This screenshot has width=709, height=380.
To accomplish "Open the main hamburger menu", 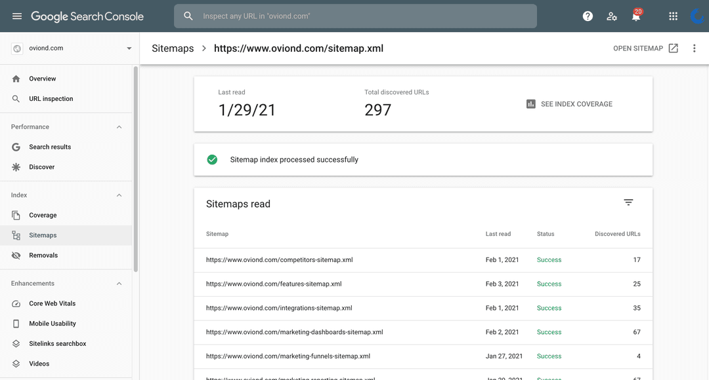I will click(16, 16).
